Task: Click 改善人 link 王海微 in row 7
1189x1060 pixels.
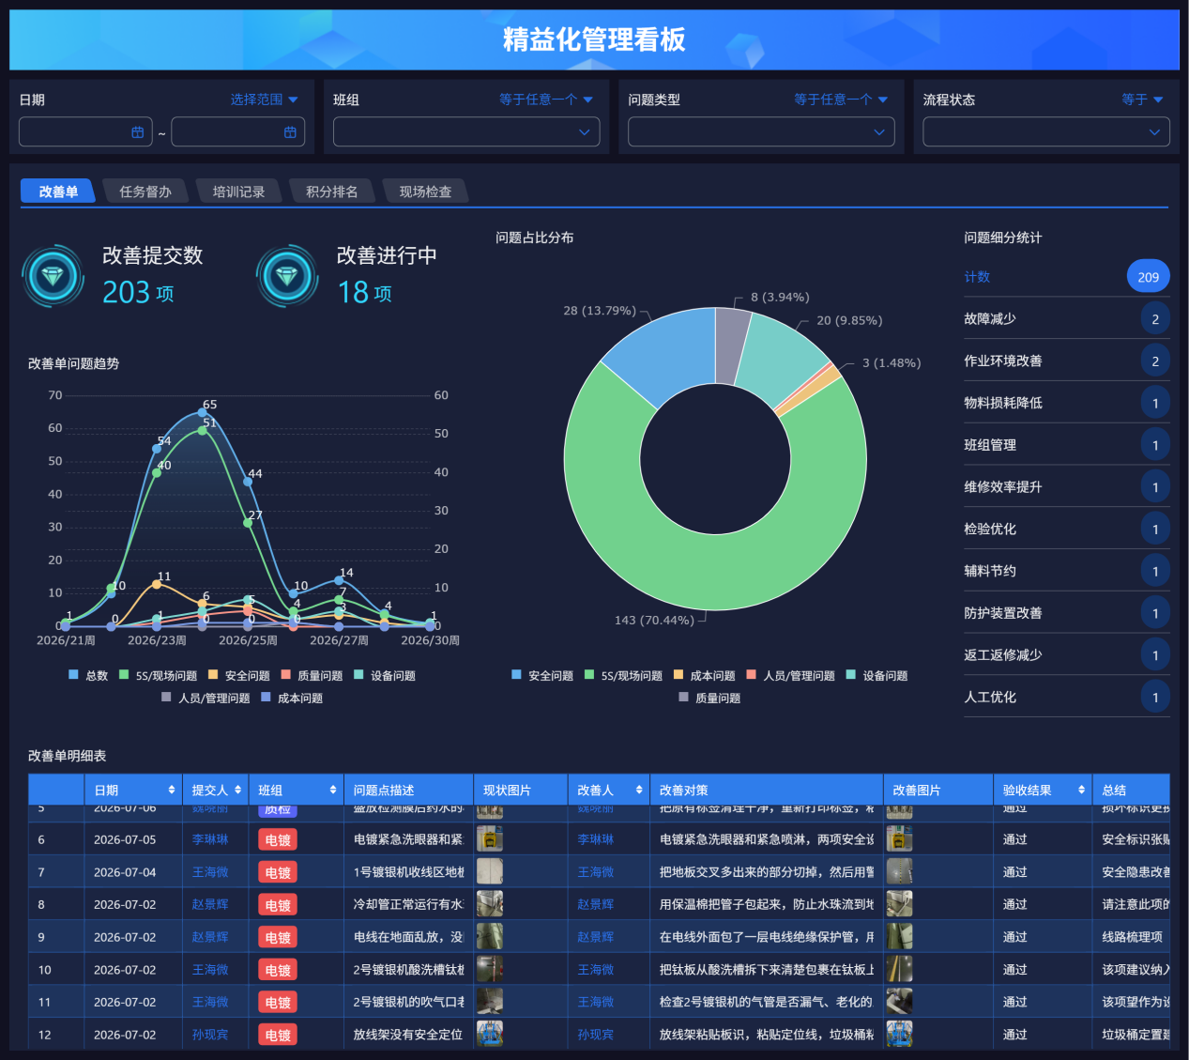Action: click(596, 872)
